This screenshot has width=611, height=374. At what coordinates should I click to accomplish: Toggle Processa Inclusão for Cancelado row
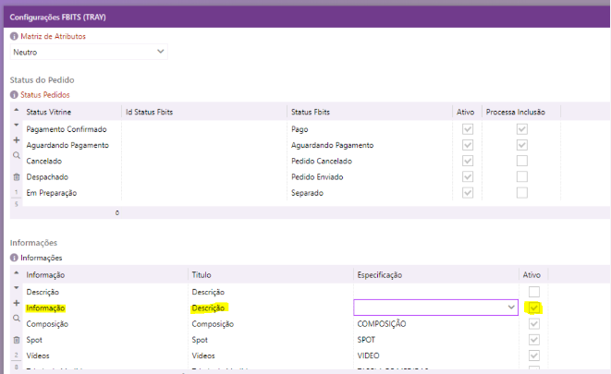click(x=522, y=161)
